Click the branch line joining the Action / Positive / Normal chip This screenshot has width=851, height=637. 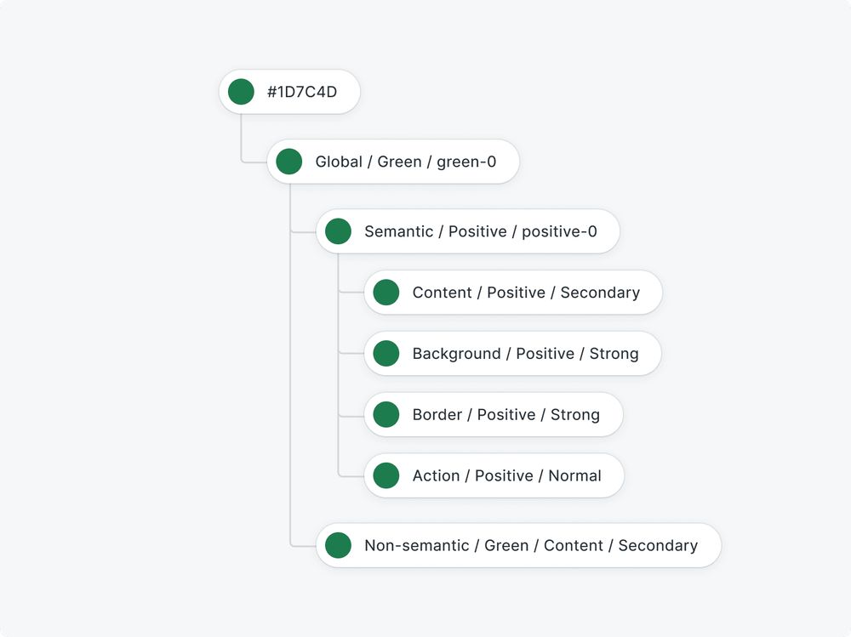350,476
